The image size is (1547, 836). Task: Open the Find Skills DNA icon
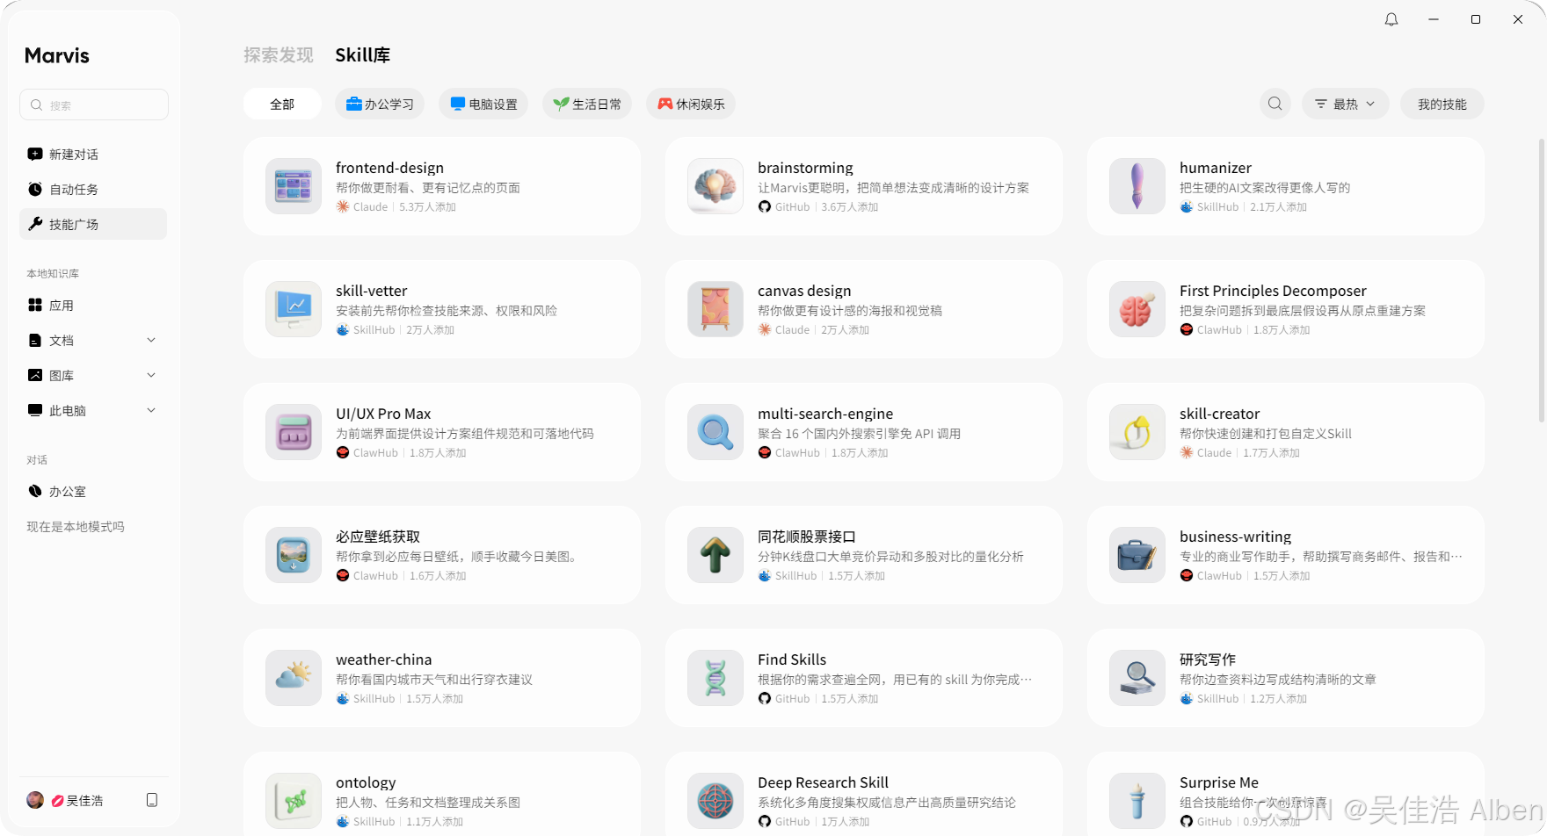[x=715, y=678]
